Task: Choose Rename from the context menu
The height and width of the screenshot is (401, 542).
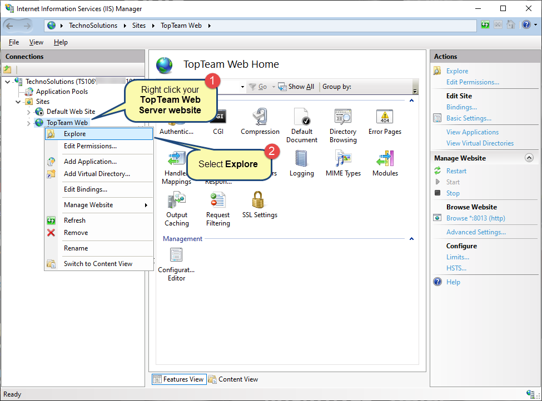Action: pos(99,248)
